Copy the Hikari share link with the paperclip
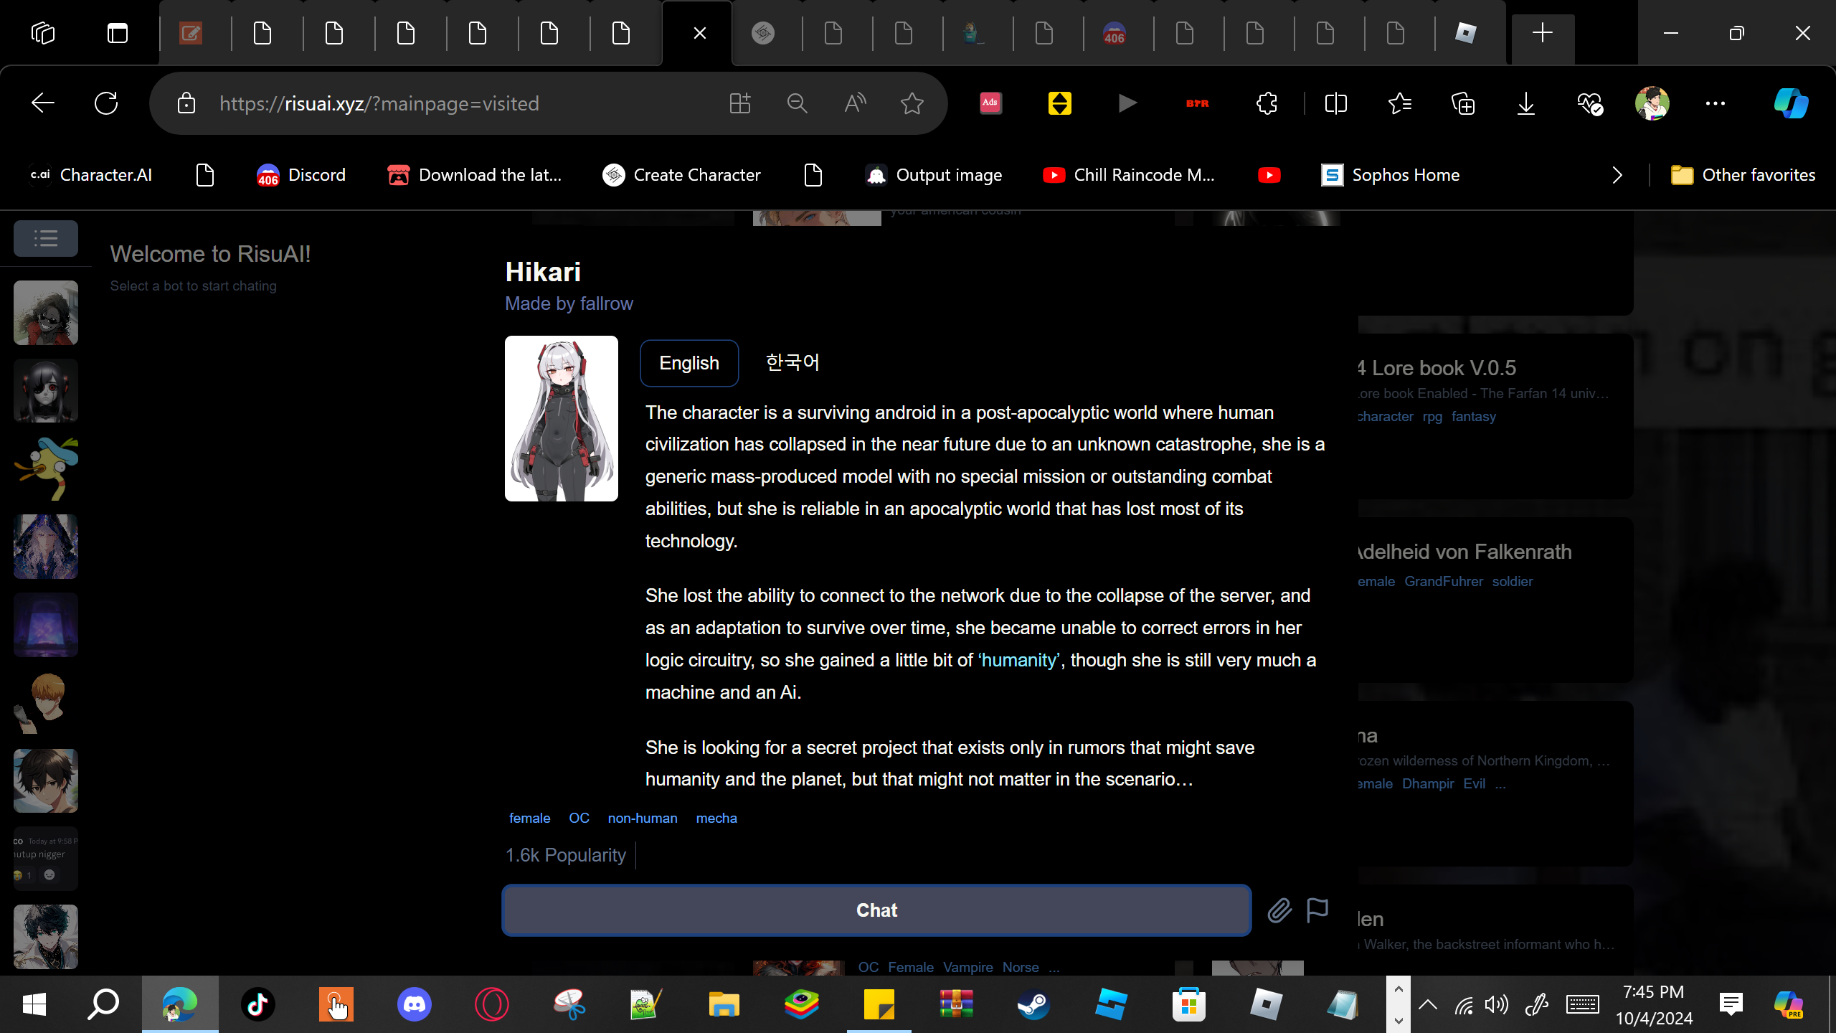1836x1033 pixels. (1279, 910)
